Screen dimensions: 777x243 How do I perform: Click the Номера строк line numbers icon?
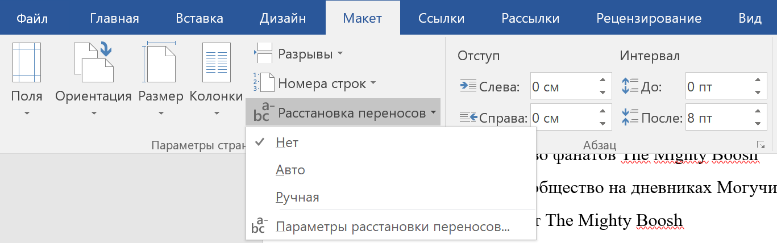[264, 83]
